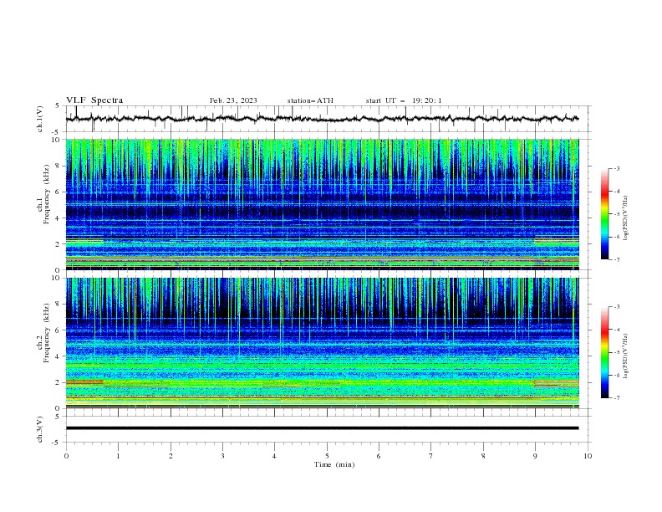This screenshot has width=662, height=512.
Task: Click the ch.1 spectrogram panel
Action: 322,204
